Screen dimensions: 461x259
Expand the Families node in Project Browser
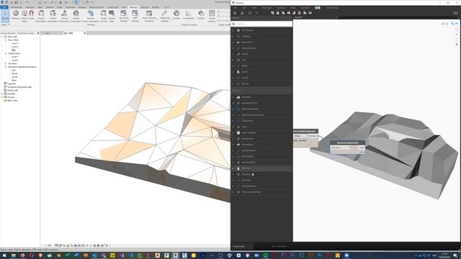click(x=2, y=94)
